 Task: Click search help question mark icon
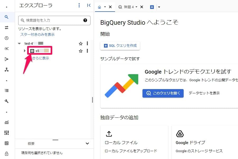tap(85, 20)
